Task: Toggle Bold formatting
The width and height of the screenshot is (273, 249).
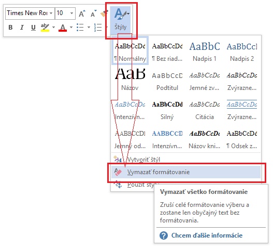Action: tap(10, 28)
